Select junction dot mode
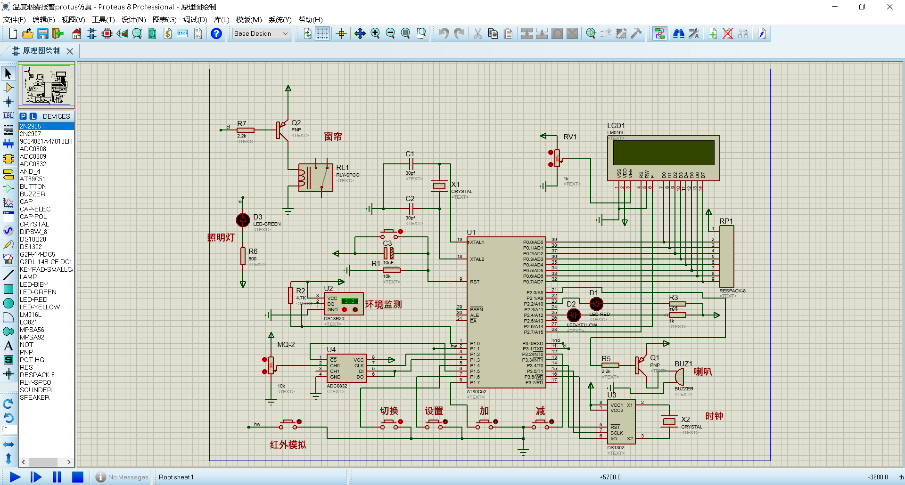The height and width of the screenshot is (485, 905). tap(8, 102)
